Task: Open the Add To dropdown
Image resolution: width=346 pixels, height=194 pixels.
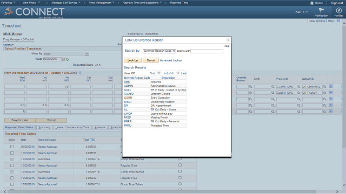Action: click(302, 12)
